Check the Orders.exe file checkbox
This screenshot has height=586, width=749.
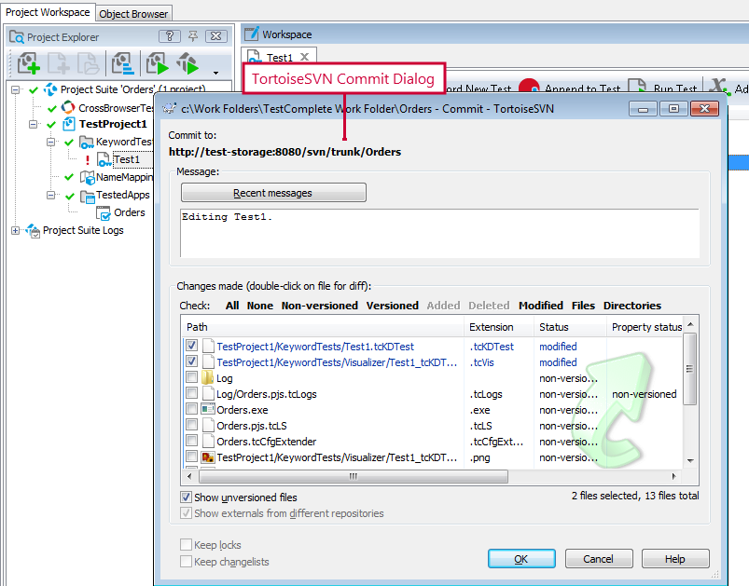pos(191,410)
